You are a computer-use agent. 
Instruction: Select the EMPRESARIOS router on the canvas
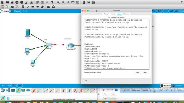point(71,45)
